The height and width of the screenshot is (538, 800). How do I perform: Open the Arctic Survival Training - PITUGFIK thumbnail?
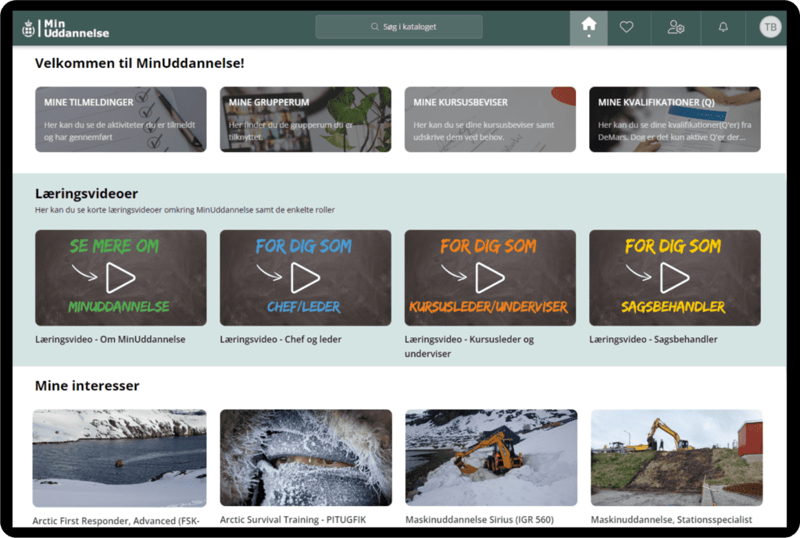pos(305,458)
